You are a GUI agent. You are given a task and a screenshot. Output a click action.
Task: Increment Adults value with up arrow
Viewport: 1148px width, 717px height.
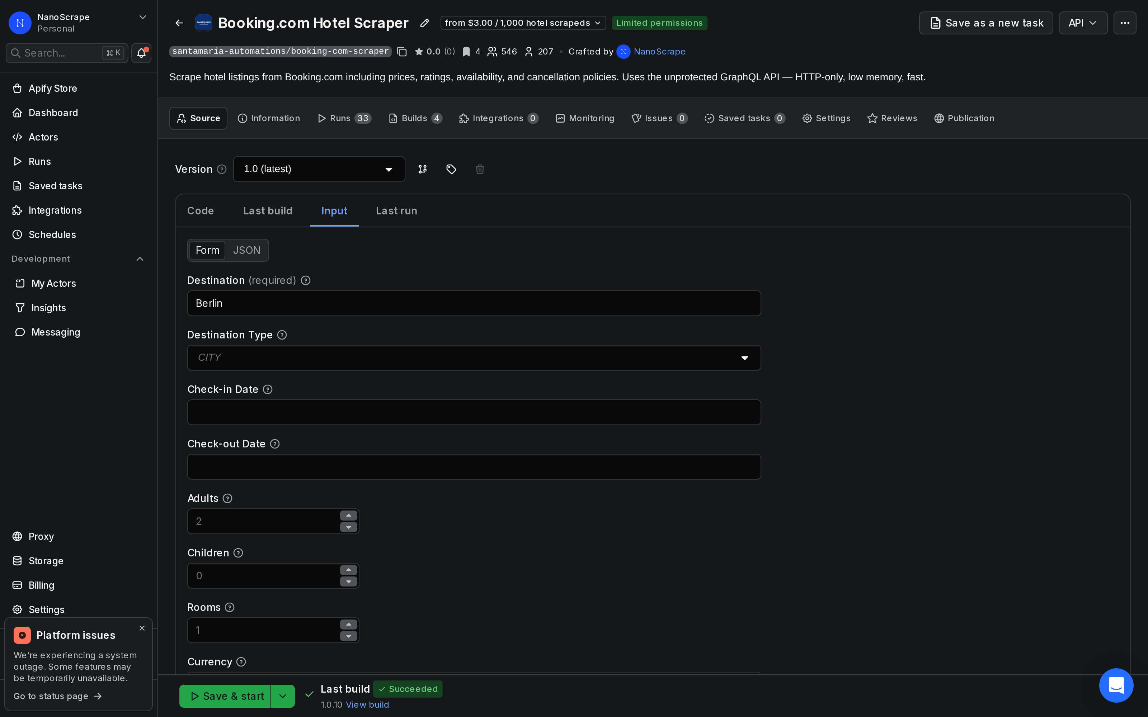349,516
